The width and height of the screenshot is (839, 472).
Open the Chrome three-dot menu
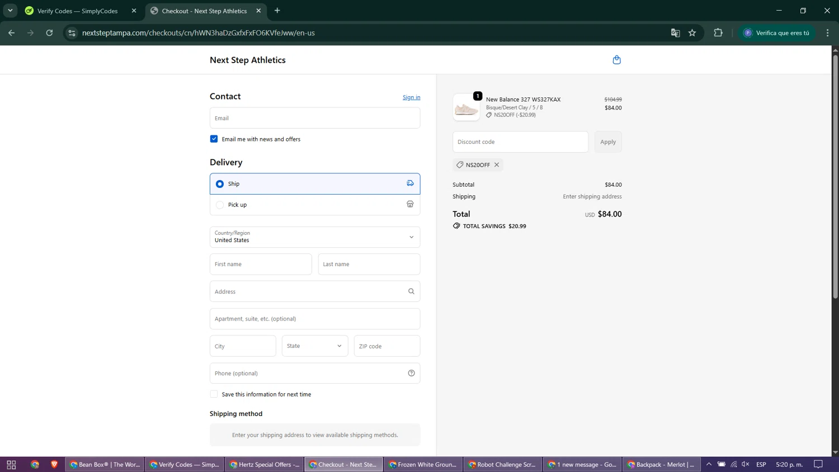pyautogui.click(x=828, y=33)
